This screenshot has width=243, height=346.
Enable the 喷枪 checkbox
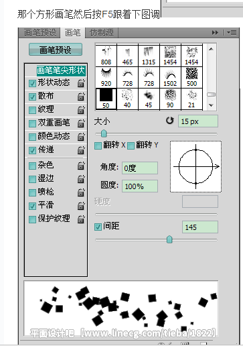pyautogui.click(x=32, y=192)
